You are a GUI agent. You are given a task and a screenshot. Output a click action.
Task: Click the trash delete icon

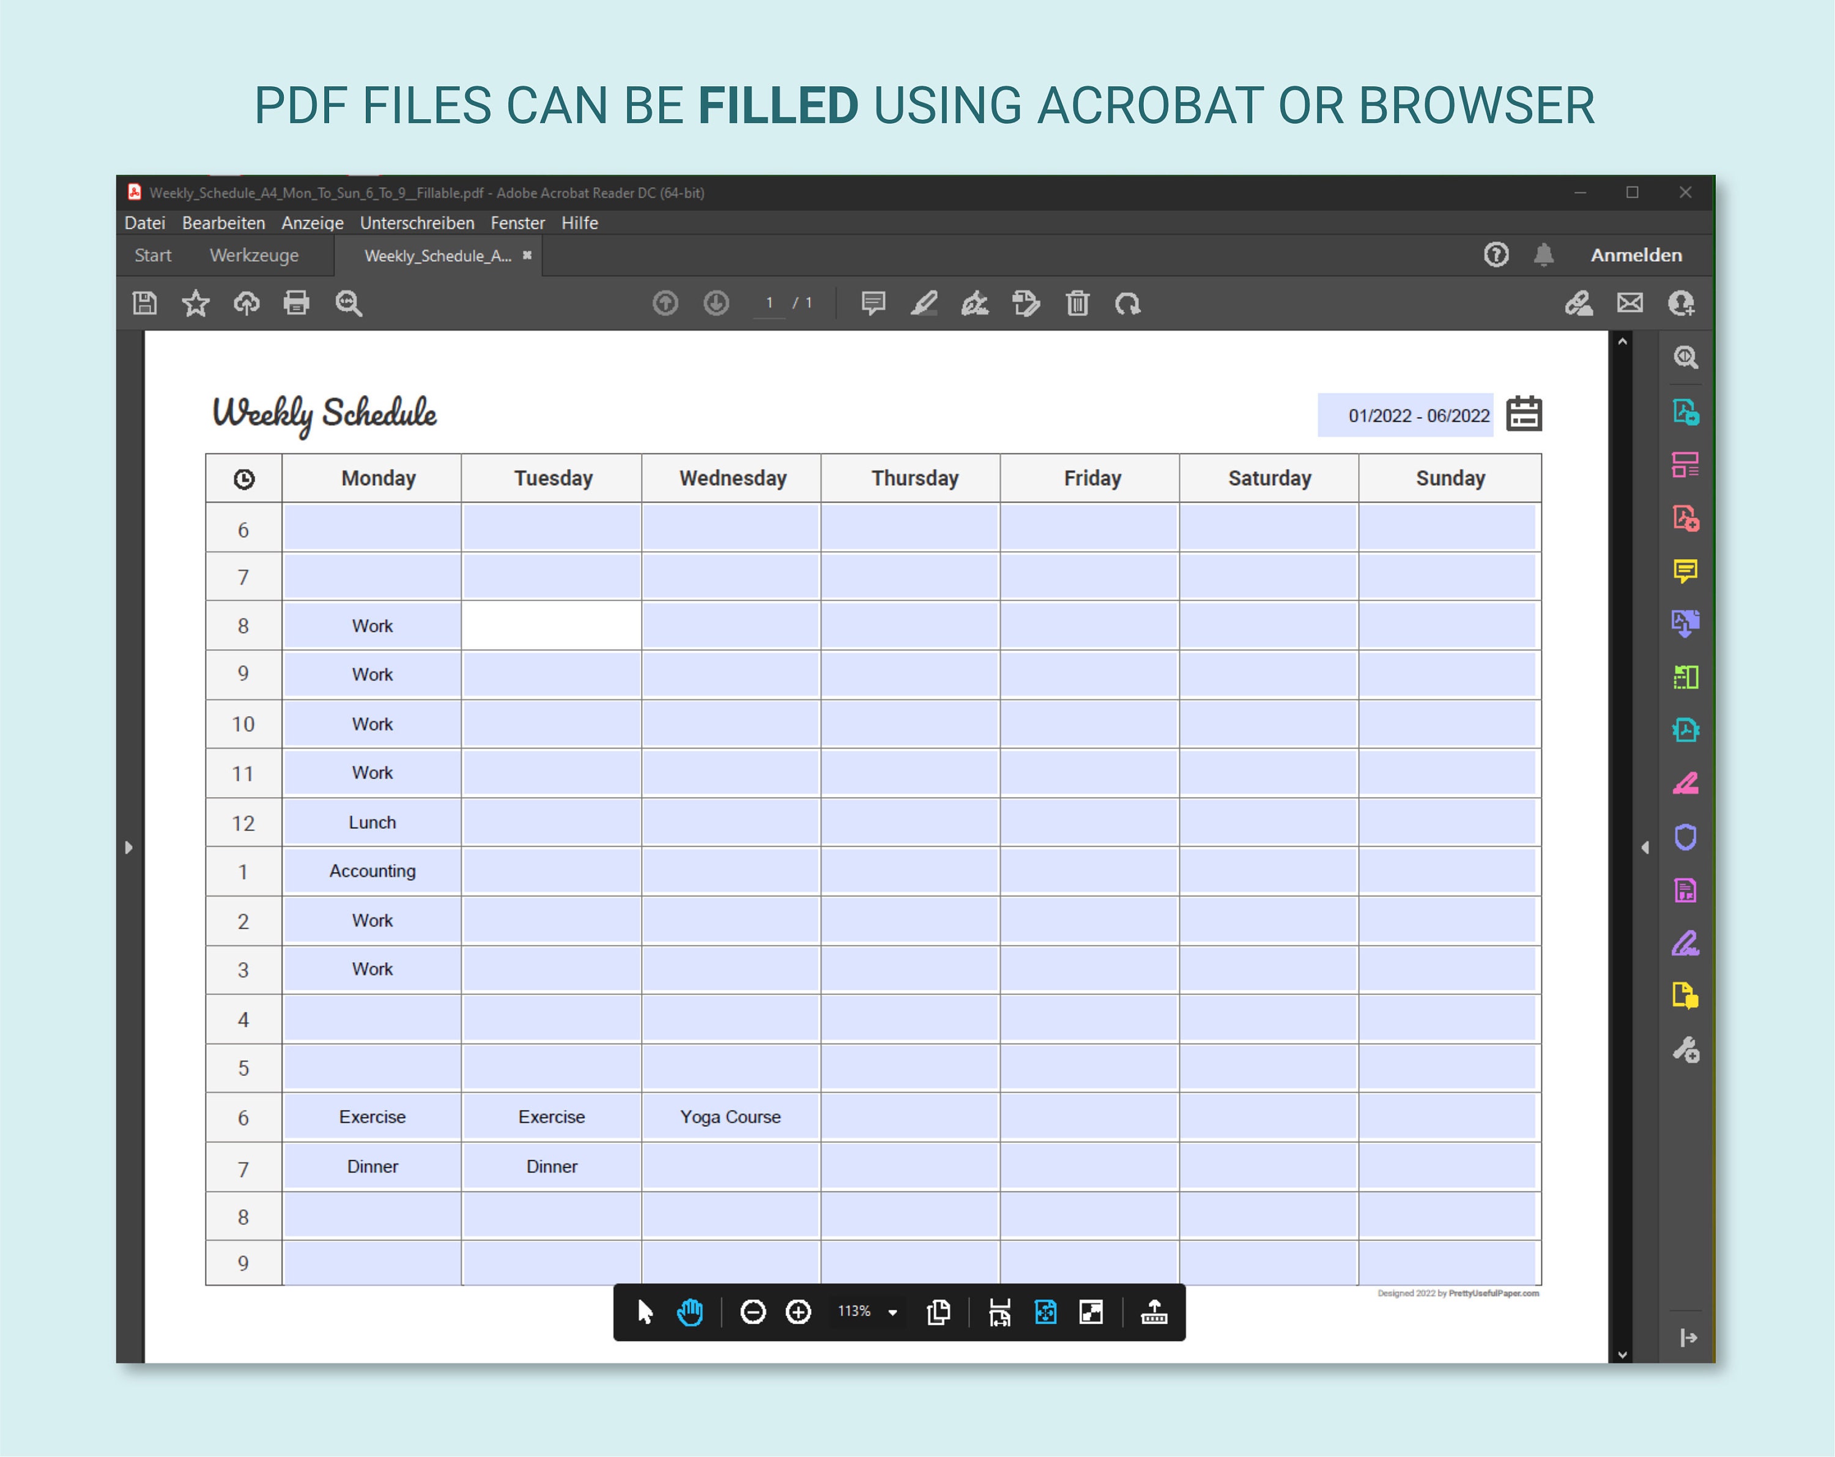(1078, 303)
